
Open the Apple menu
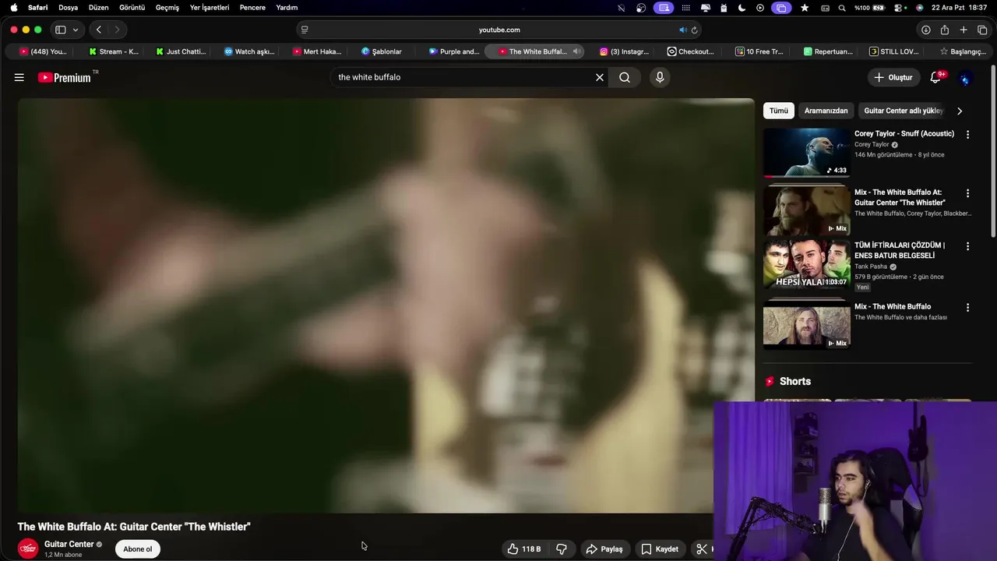pos(13,7)
